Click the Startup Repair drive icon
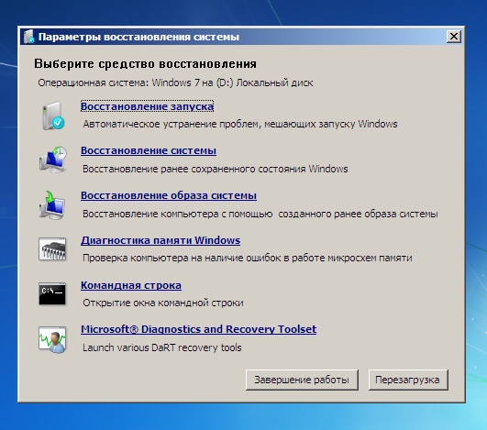487x430 pixels. coord(53,116)
